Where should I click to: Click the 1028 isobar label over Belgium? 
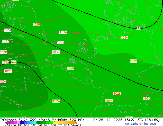[71, 68]
